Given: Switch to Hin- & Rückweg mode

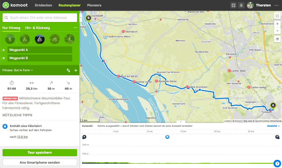Looking at the screenshot, I should (37, 28).
